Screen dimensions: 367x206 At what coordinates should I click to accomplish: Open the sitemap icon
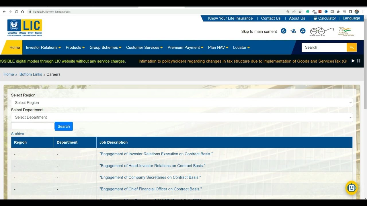point(303,31)
